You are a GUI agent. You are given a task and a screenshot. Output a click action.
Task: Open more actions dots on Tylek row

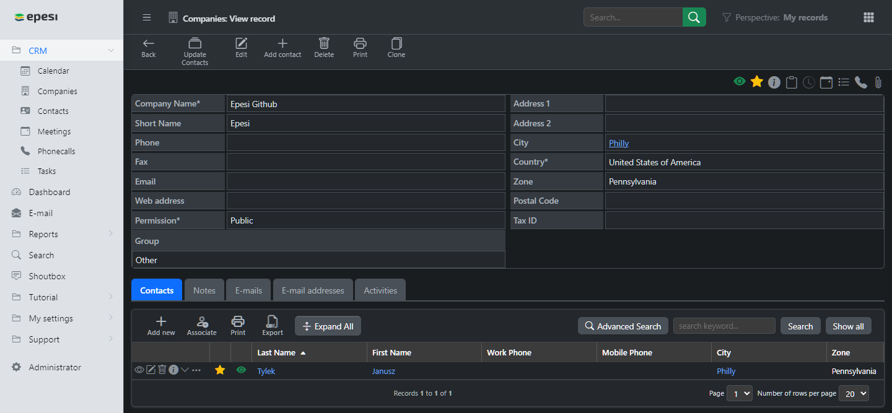[x=196, y=370]
